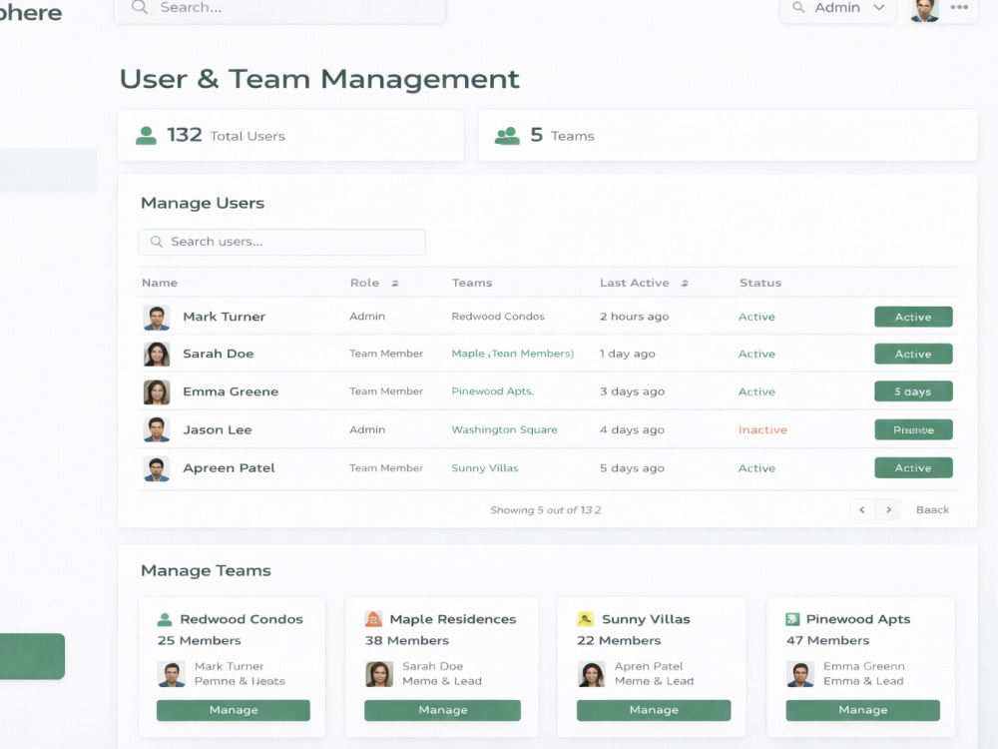Click the Name column header

pos(160,283)
